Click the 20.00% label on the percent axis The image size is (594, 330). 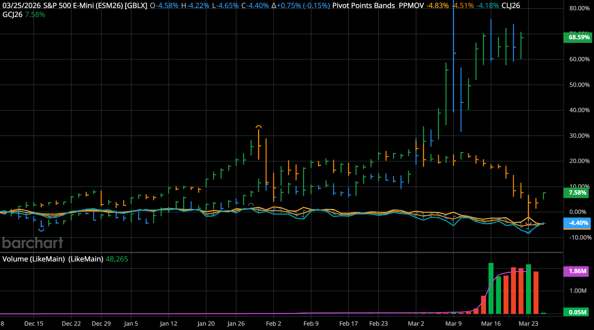[579, 161]
